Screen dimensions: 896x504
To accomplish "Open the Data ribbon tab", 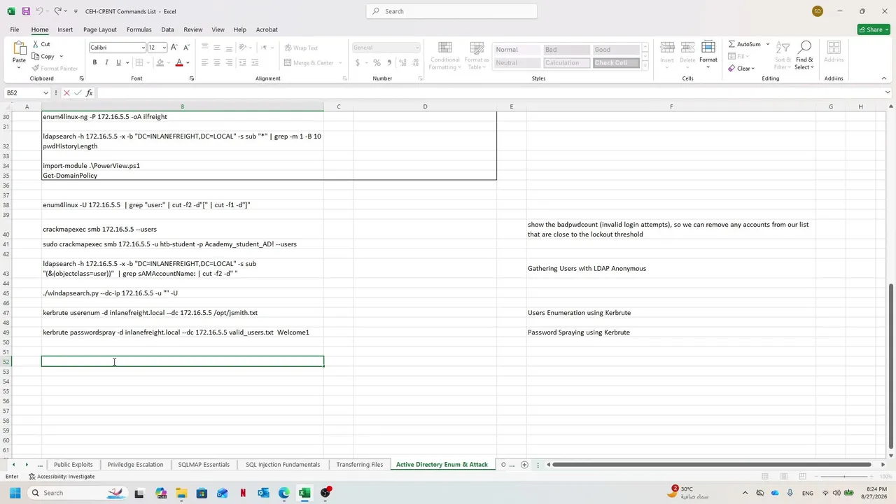I will click(167, 29).
